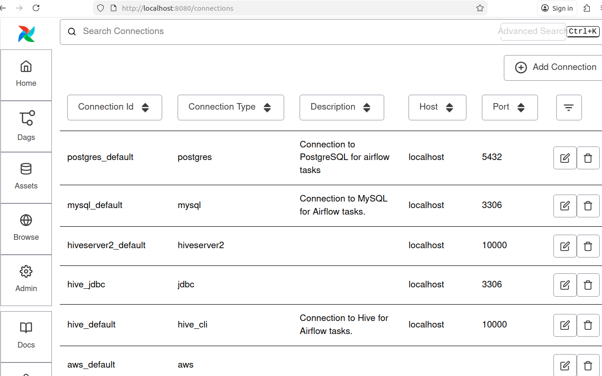Edit the hive_default connection
The width and height of the screenshot is (602, 376).
tap(565, 325)
